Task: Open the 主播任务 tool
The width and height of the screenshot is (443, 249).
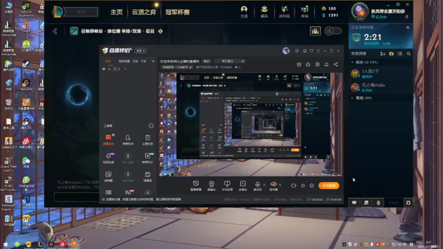Action: coord(147,139)
